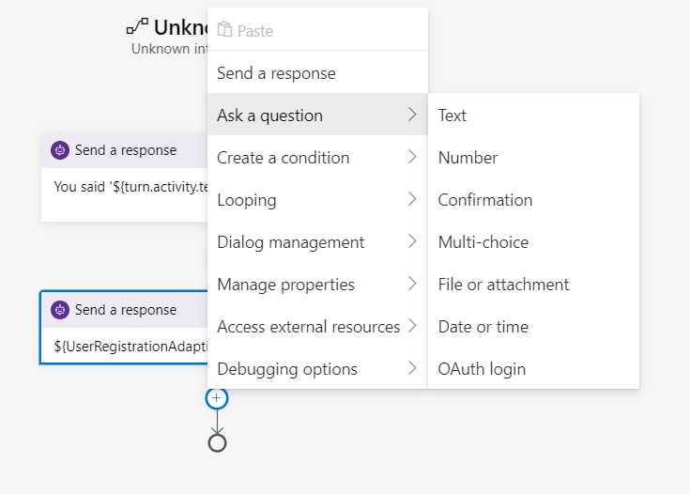The image size is (690, 494).
Task: Click the selected Send a response card header
Action: pos(124,310)
